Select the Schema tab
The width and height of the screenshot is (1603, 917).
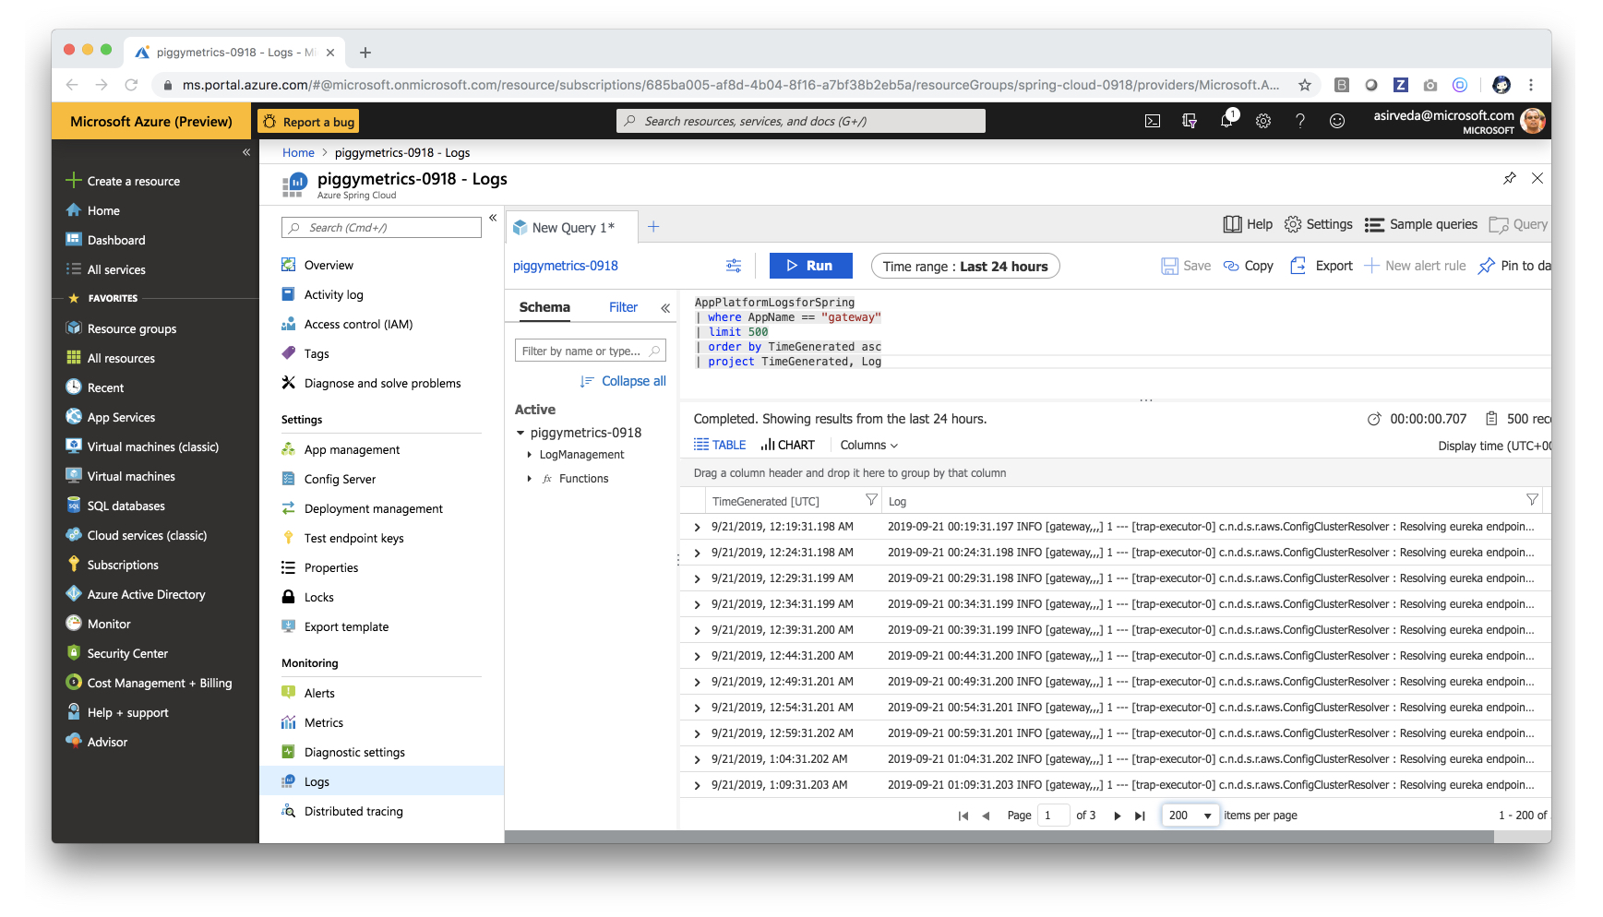tap(544, 307)
